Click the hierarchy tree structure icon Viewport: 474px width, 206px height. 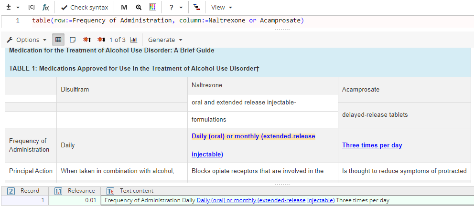[x=197, y=7]
